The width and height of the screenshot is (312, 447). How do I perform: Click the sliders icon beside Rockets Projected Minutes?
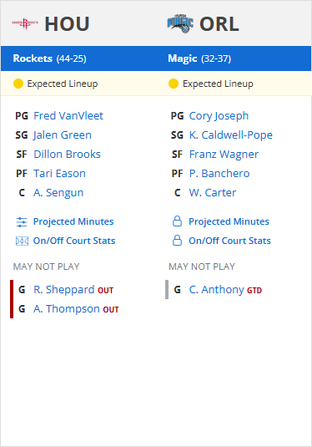click(x=22, y=221)
